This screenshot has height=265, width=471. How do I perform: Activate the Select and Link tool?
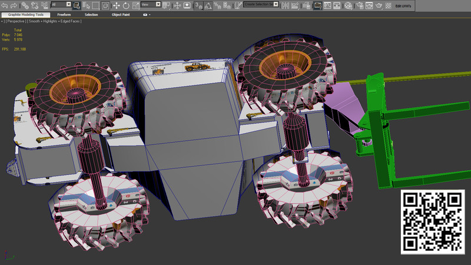[x=26, y=5]
